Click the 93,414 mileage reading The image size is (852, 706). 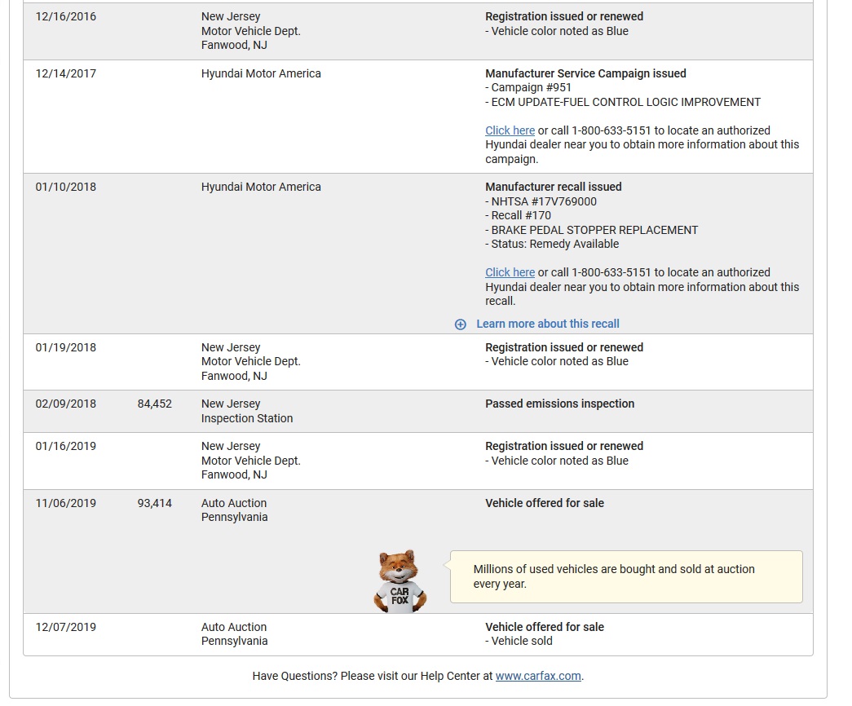click(x=154, y=503)
